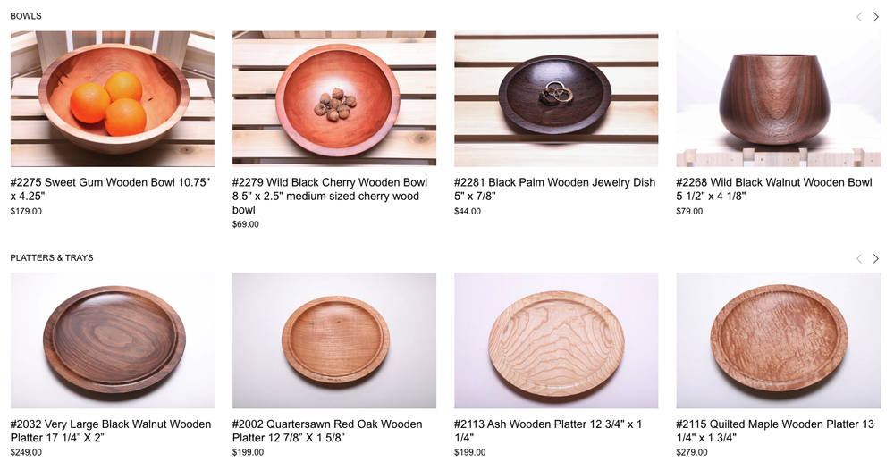Open #2032 Very Large Black Walnut Platter link
The image size is (894, 470).
111,431
